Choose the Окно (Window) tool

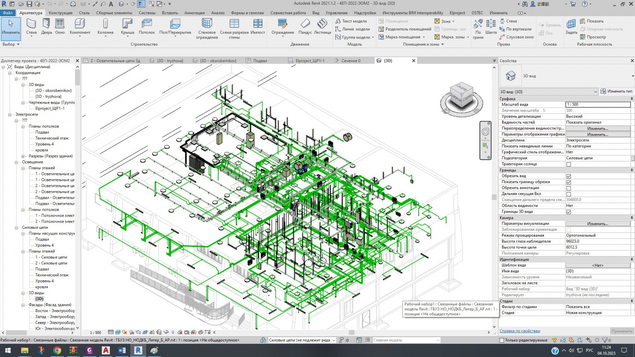coord(60,26)
